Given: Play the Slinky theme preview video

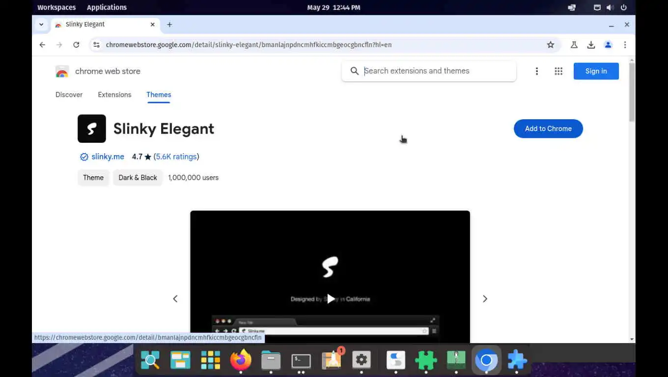Looking at the screenshot, I should coord(331,298).
